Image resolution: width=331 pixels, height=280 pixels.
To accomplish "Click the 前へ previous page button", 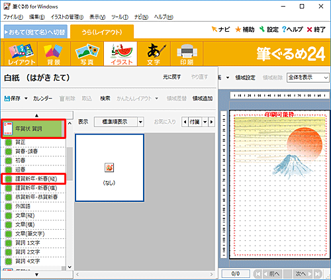I will [272, 274].
